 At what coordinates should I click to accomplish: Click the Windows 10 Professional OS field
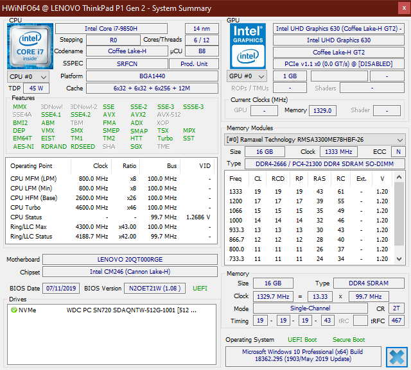point(303,356)
